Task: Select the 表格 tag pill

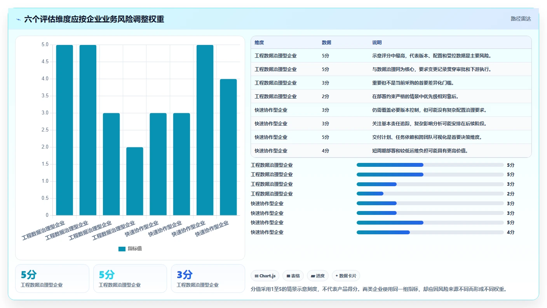Action: 293,276
